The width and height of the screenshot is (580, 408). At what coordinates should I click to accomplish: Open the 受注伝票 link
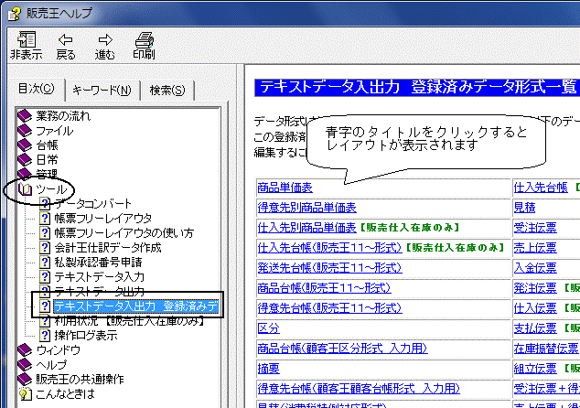[x=535, y=228]
